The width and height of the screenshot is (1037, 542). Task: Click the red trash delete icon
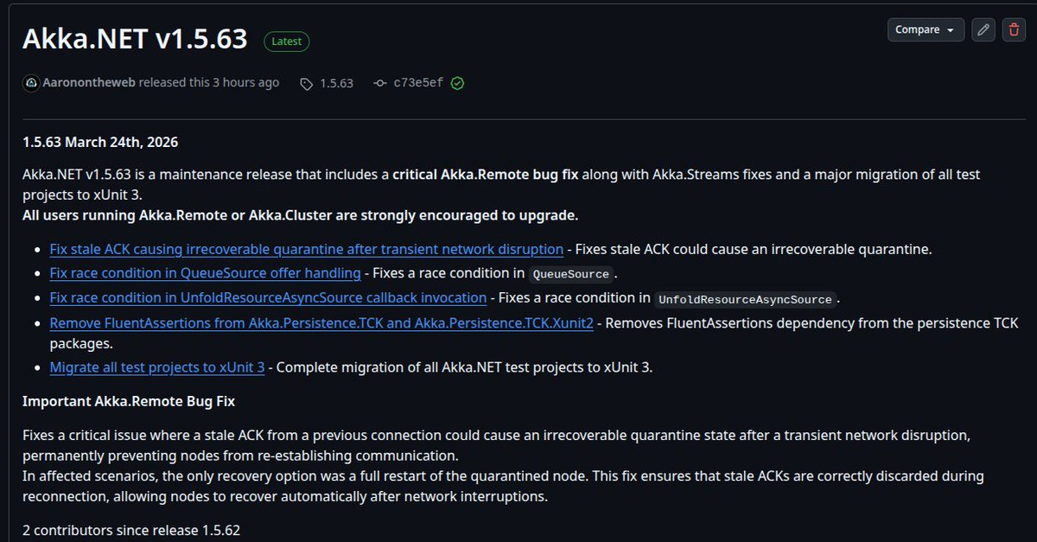point(1014,29)
